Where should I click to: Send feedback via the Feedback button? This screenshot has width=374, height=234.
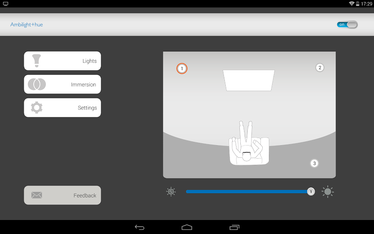click(62, 195)
